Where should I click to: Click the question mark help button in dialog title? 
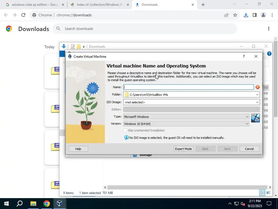coord(244,56)
